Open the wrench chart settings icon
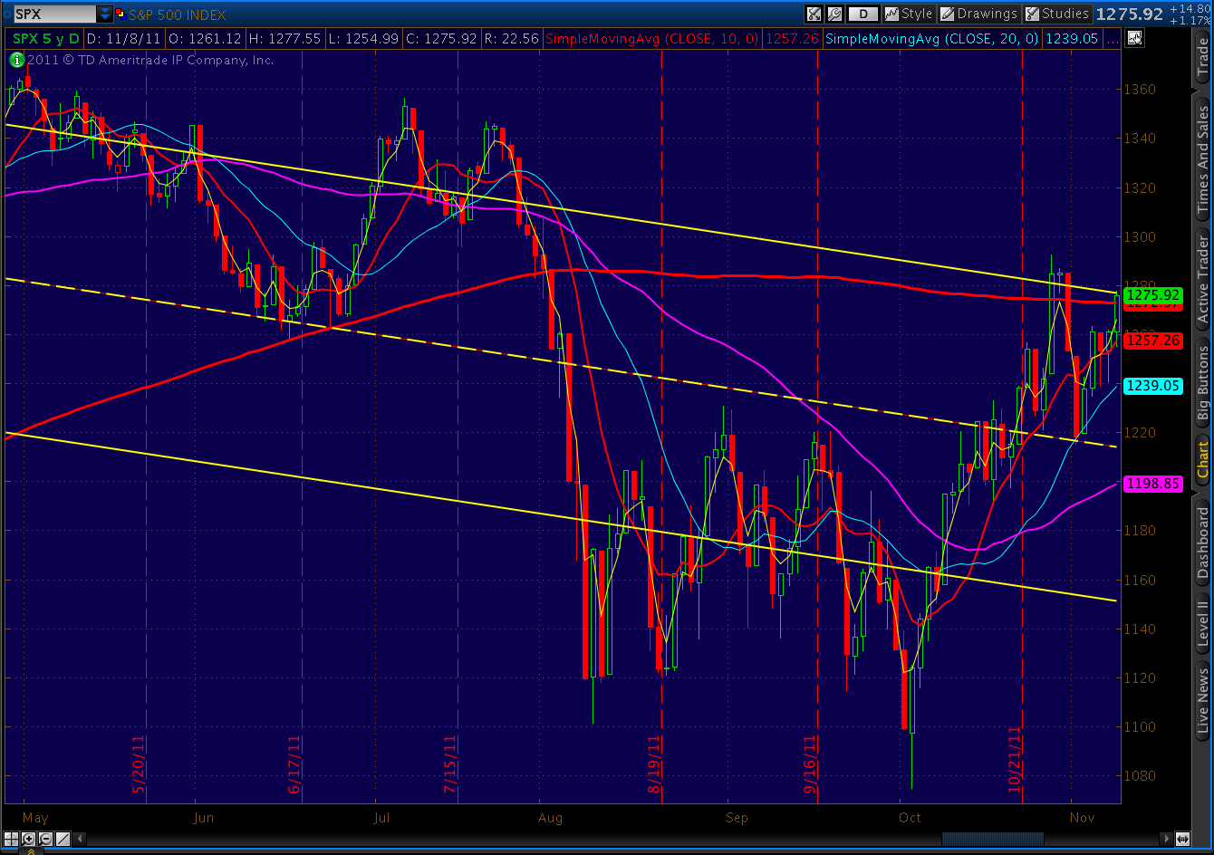This screenshot has height=855, width=1214. pyautogui.click(x=833, y=14)
